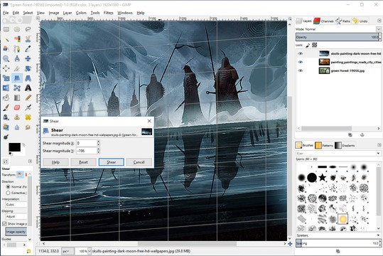Select the Scale tool

coord(6,78)
